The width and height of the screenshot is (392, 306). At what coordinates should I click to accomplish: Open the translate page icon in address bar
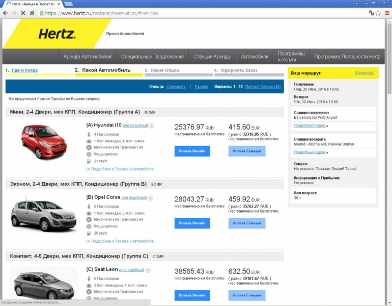tap(371, 13)
